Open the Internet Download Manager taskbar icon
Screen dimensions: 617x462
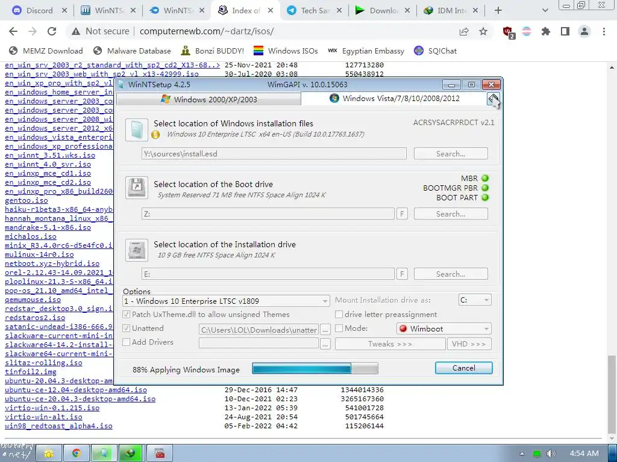(x=131, y=454)
